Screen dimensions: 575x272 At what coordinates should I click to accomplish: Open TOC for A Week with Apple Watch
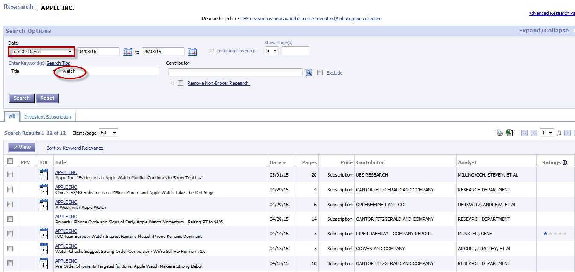point(43,204)
